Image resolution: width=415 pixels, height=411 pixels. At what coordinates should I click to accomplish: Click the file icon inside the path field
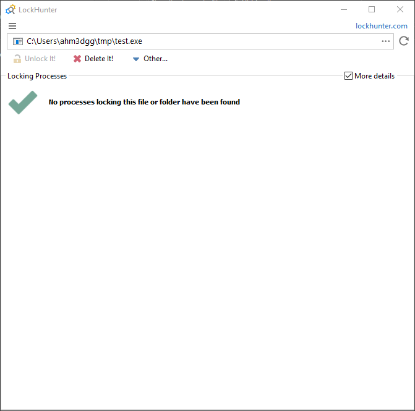coord(18,41)
